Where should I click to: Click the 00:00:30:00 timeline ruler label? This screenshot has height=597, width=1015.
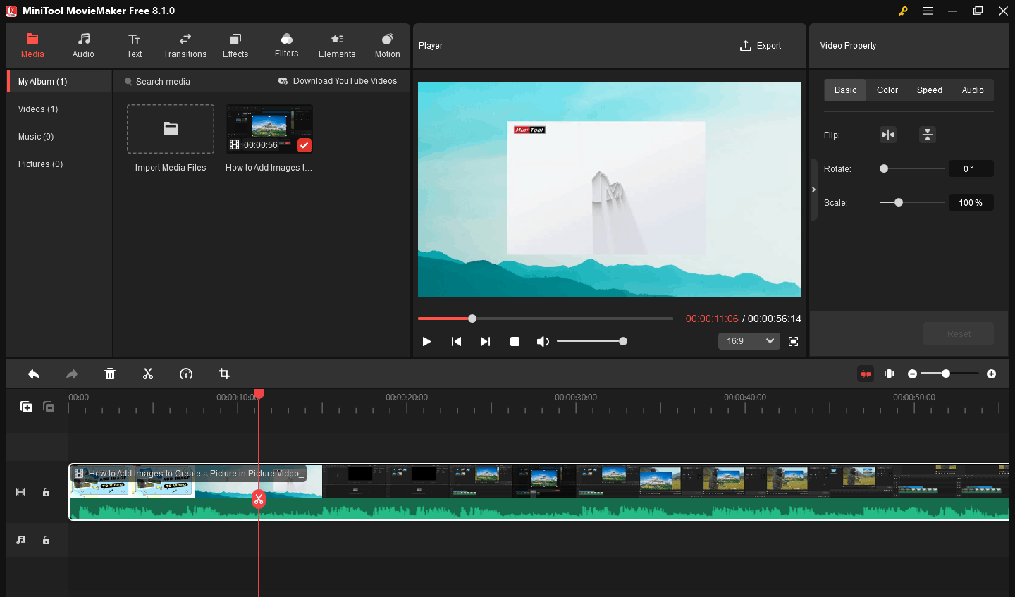(576, 398)
